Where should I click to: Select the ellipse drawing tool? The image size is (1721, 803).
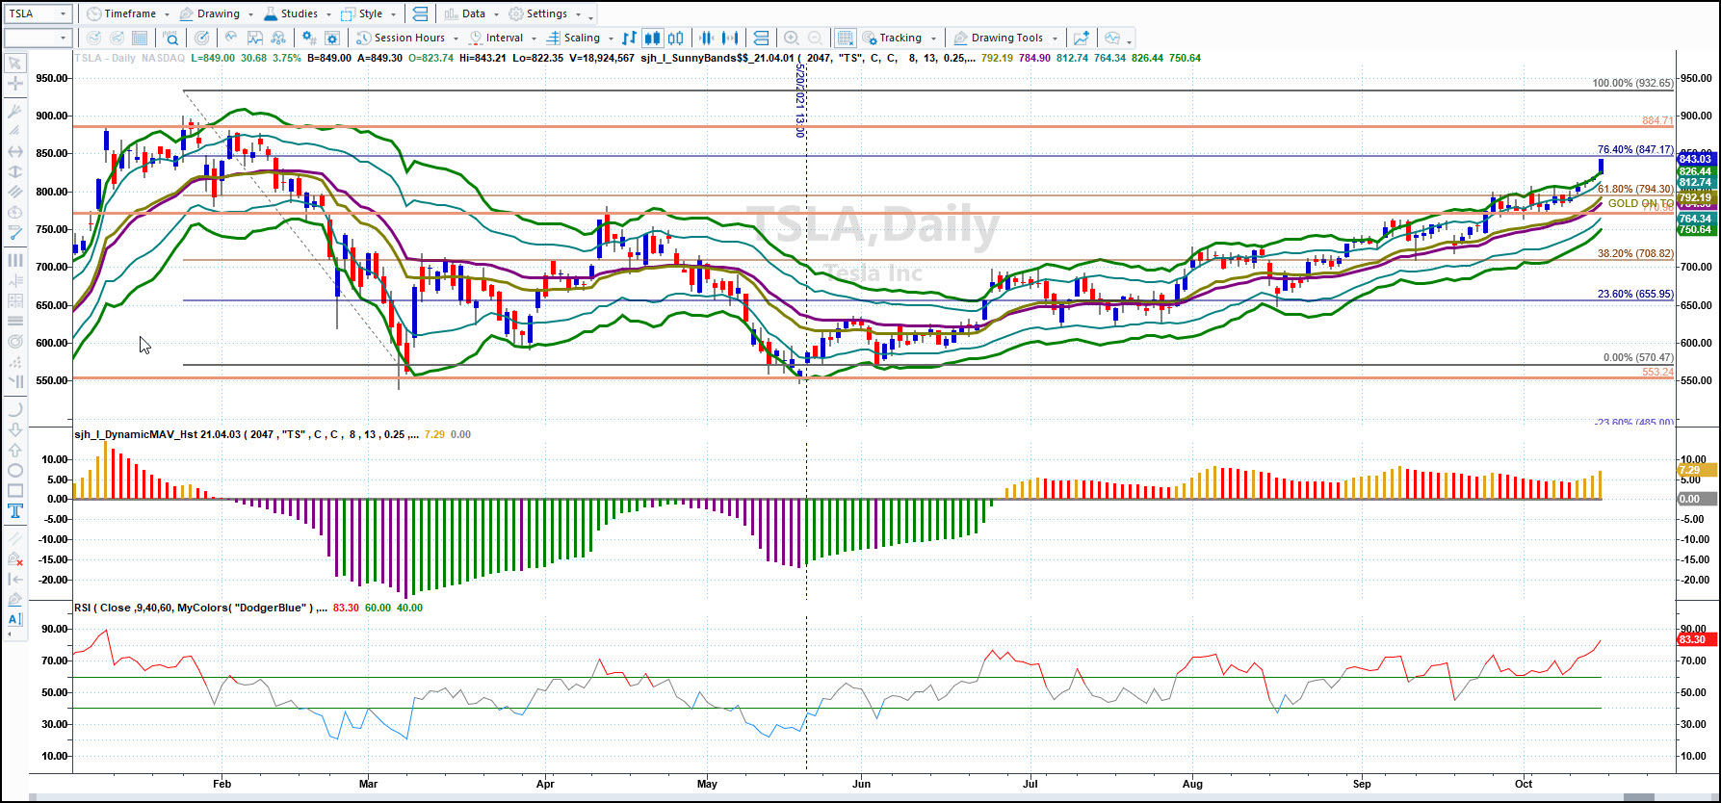coord(15,471)
